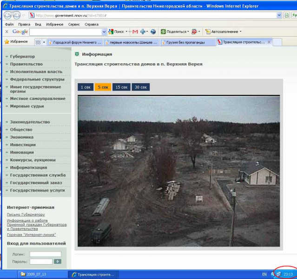This screenshot has width=297, height=279.
Task: Open Законодательство sidebar link
Action: click(x=30, y=122)
